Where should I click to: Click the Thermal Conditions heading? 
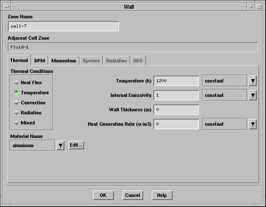click(x=32, y=71)
